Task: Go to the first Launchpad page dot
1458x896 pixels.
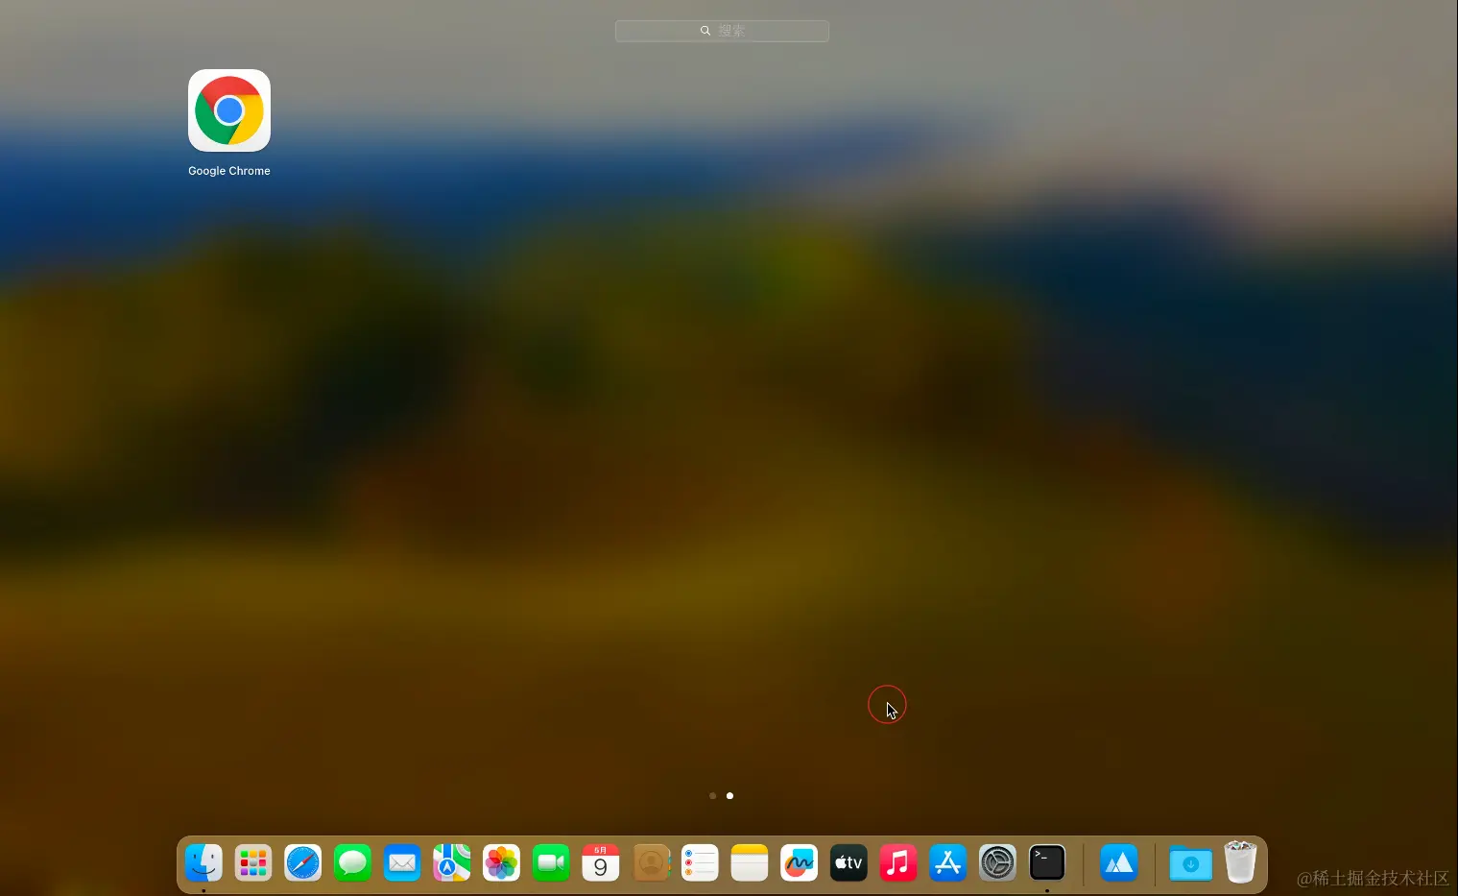Action: [712, 795]
